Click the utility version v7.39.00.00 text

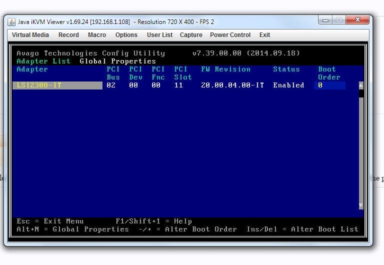(246, 53)
